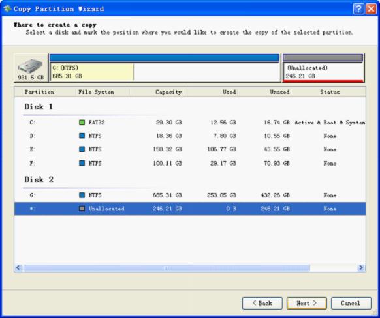Click the Next button
Image resolution: width=380 pixels, height=318 pixels.
(x=307, y=303)
